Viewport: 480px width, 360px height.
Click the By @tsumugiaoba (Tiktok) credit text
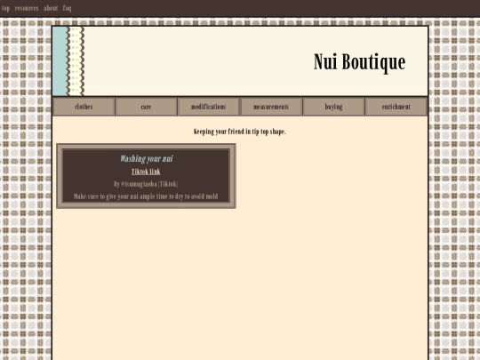(x=146, y=184)
